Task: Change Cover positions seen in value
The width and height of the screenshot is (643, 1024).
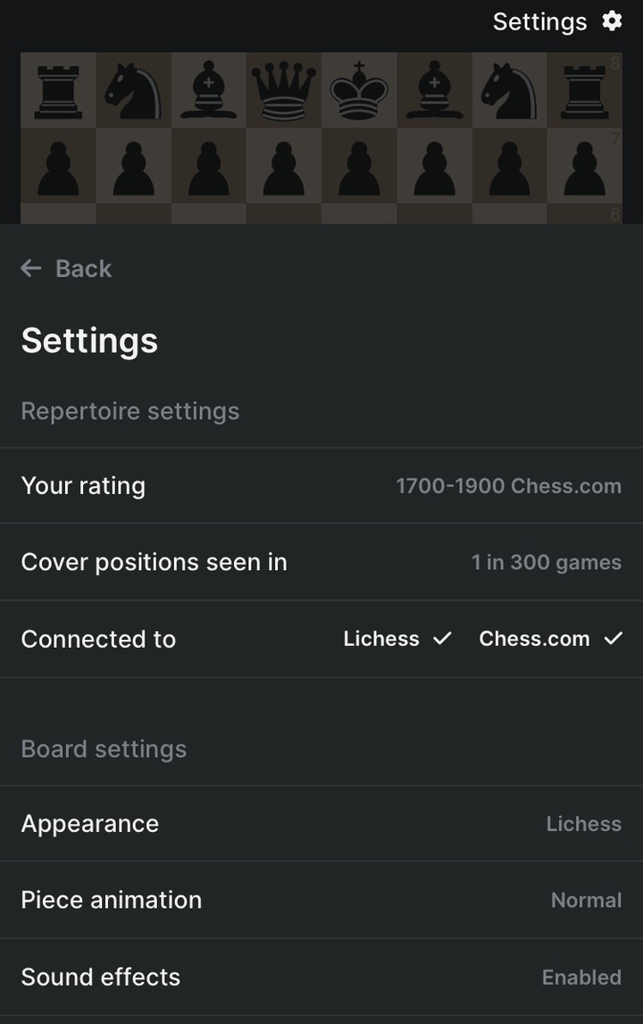Action: coord(546,563)
